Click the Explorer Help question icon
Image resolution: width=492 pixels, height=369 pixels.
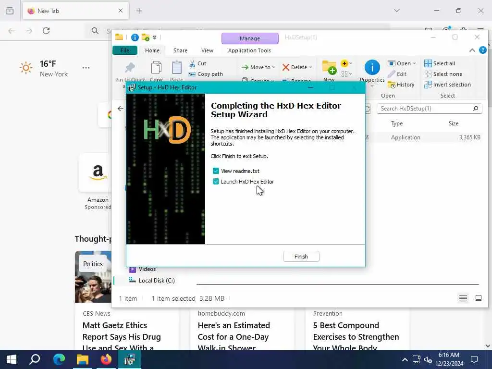coord(483,50)
